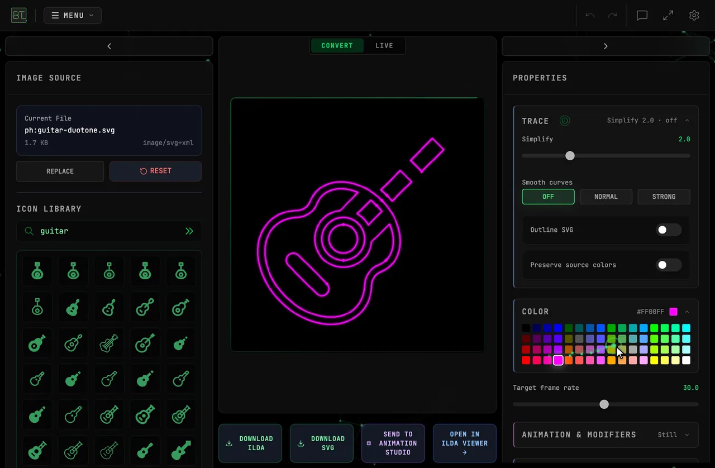The height and width of the screenshot is (468, 715).
Task: Click the file name ph:guitar-duotone.svg
Action: pos(70,130)
